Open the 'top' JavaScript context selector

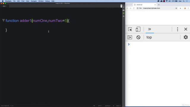coord(149,37)
